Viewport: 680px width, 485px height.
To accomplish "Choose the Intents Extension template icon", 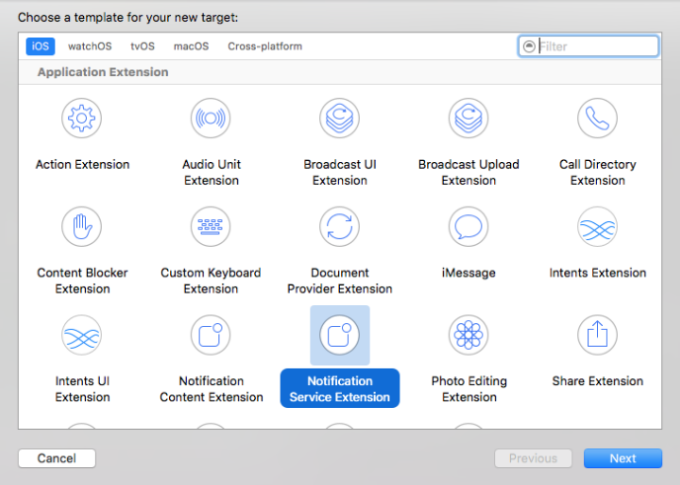I will coord(597,227).
